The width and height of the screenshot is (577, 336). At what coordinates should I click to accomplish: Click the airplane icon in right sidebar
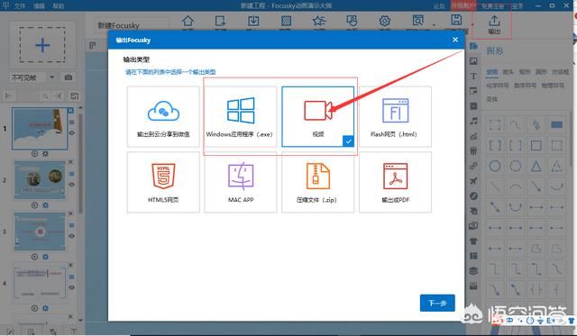[473, 180]
